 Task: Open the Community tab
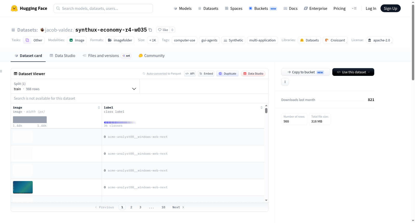152,55
